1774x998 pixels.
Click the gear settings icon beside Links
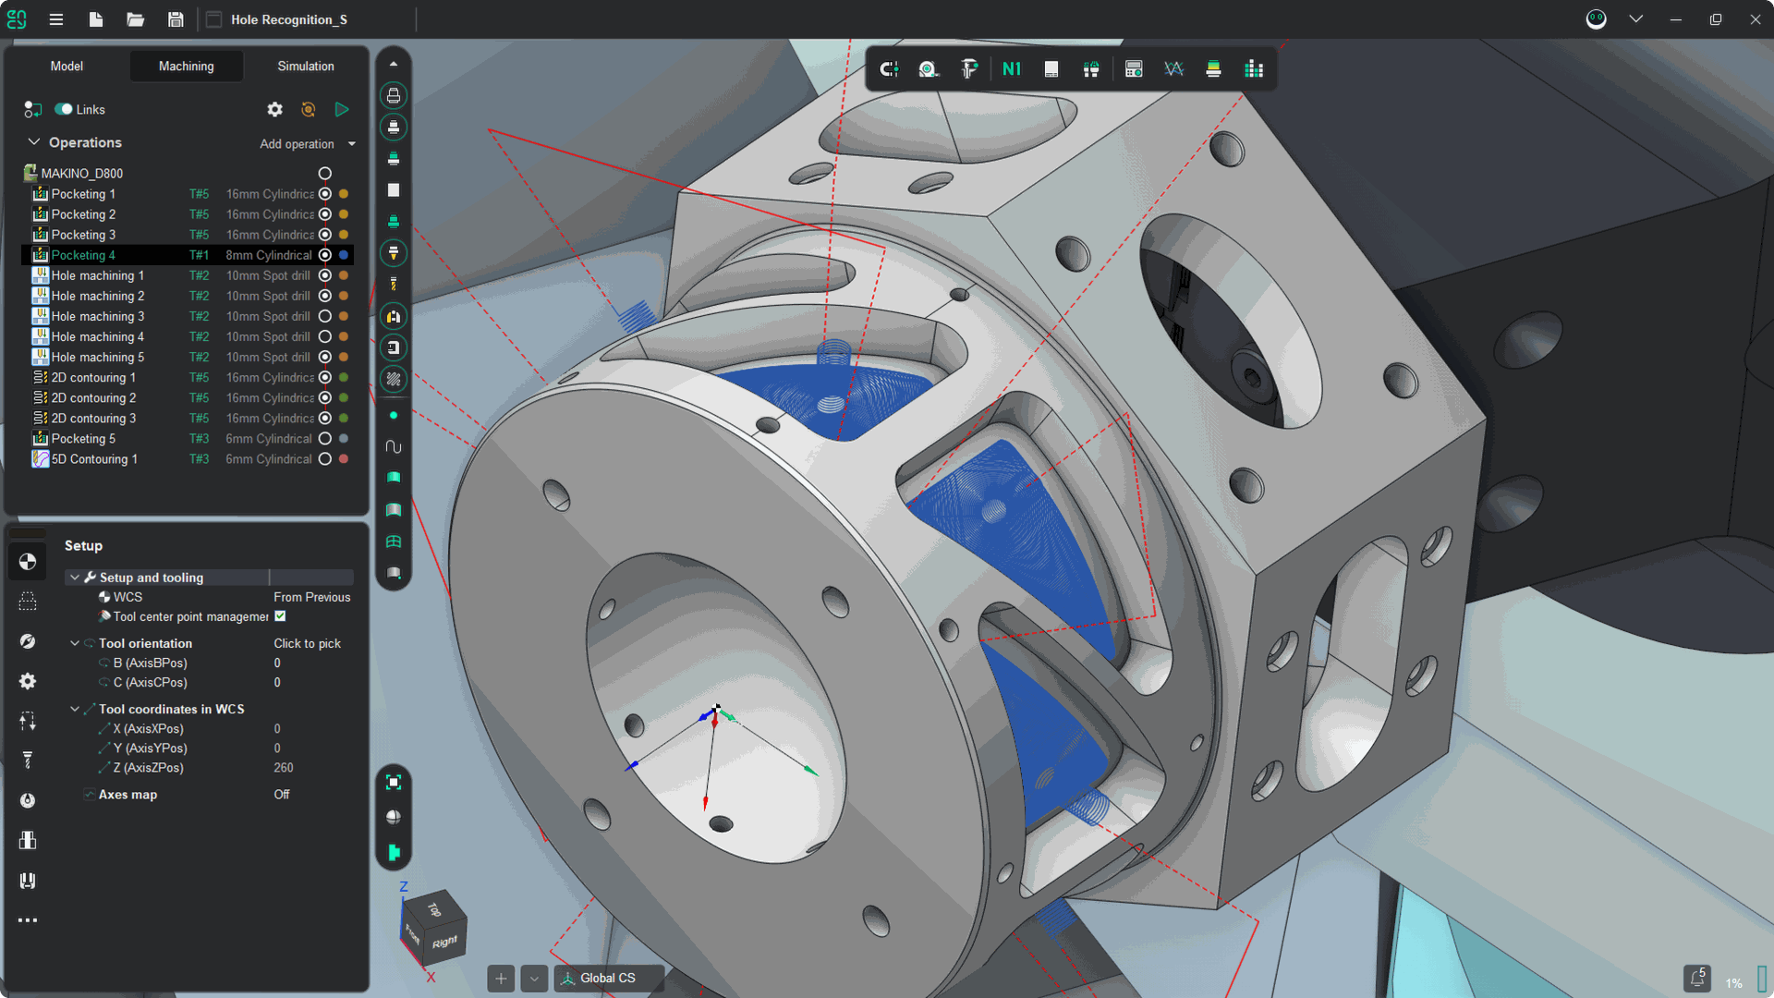[274, 109]
